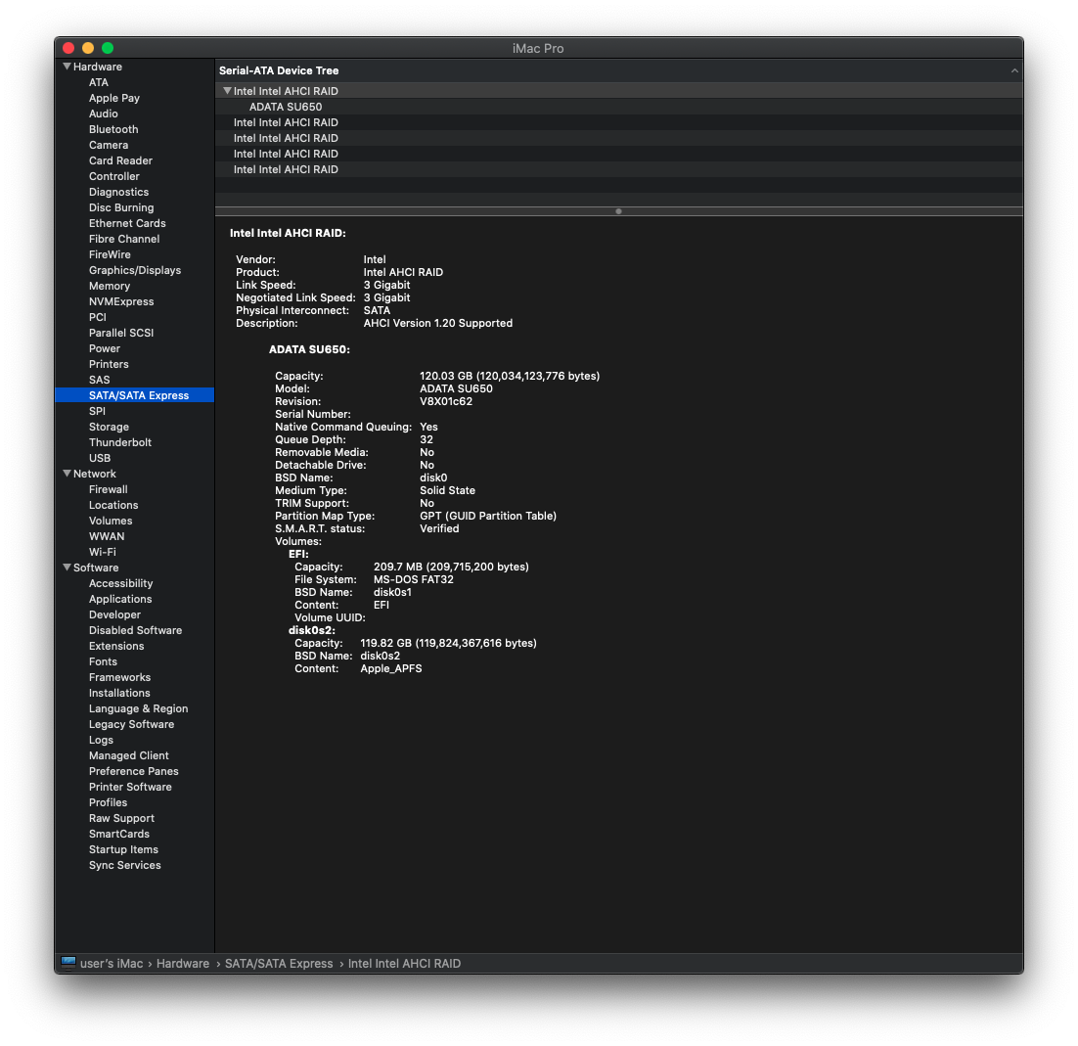The height and width of the screenshot is (1046, 1078).
Task: Select Accessibility under Software
Action: pyautogui.click(x=120, y=584)
